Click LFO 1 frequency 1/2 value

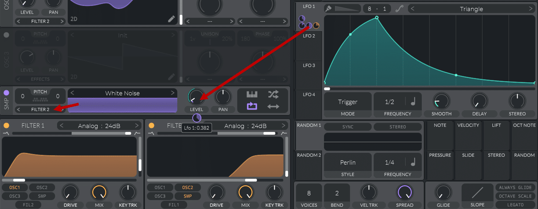click(x=390, y=102)
